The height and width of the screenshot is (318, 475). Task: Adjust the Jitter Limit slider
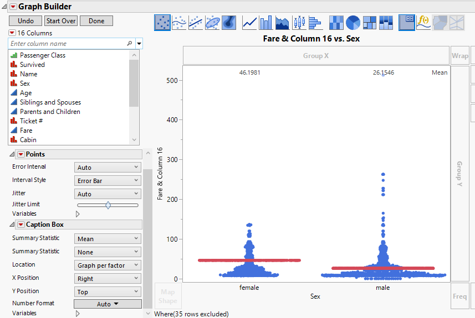tap(108, 205)
